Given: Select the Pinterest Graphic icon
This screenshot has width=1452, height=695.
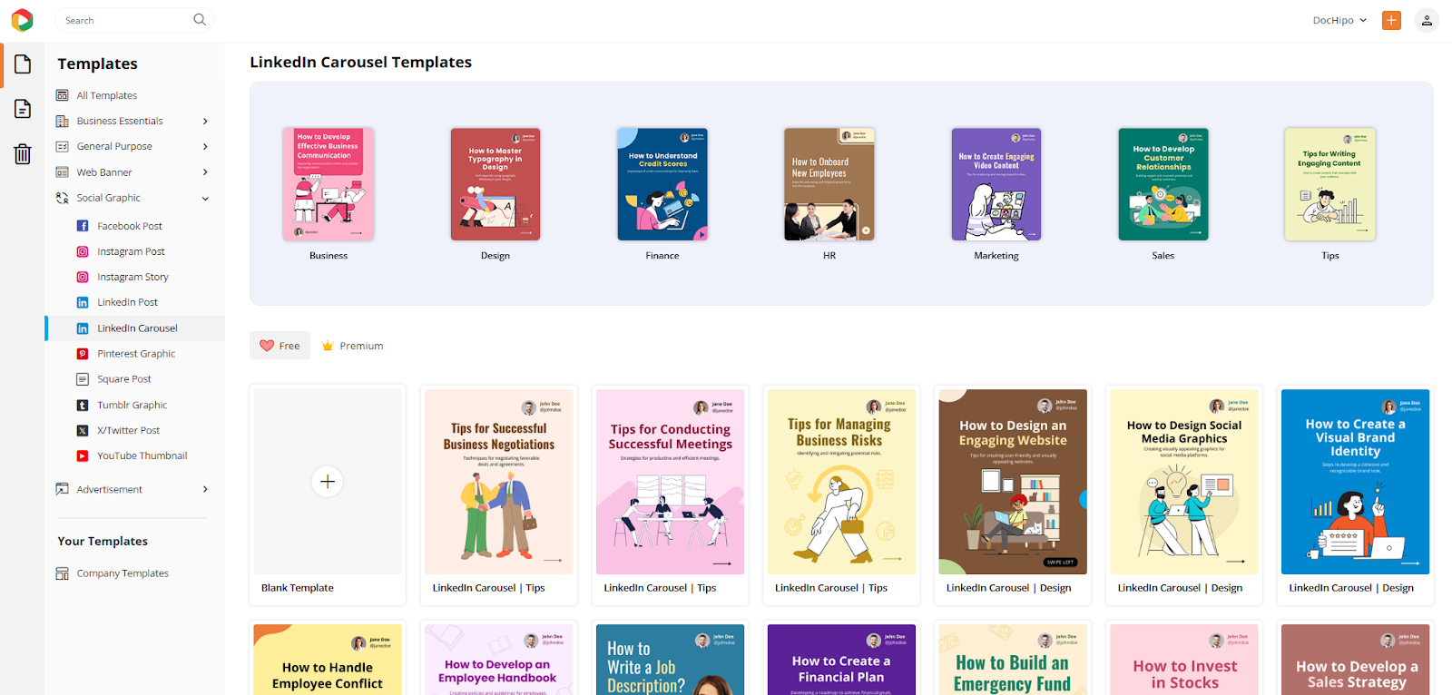Looking at the screenshot, I should click(83, 354).
